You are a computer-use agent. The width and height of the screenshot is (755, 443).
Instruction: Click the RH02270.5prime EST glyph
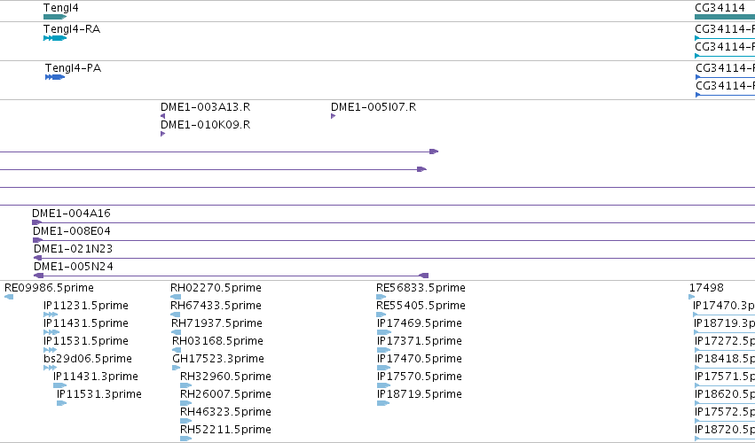pyautogui.click(x=176, y=297)
